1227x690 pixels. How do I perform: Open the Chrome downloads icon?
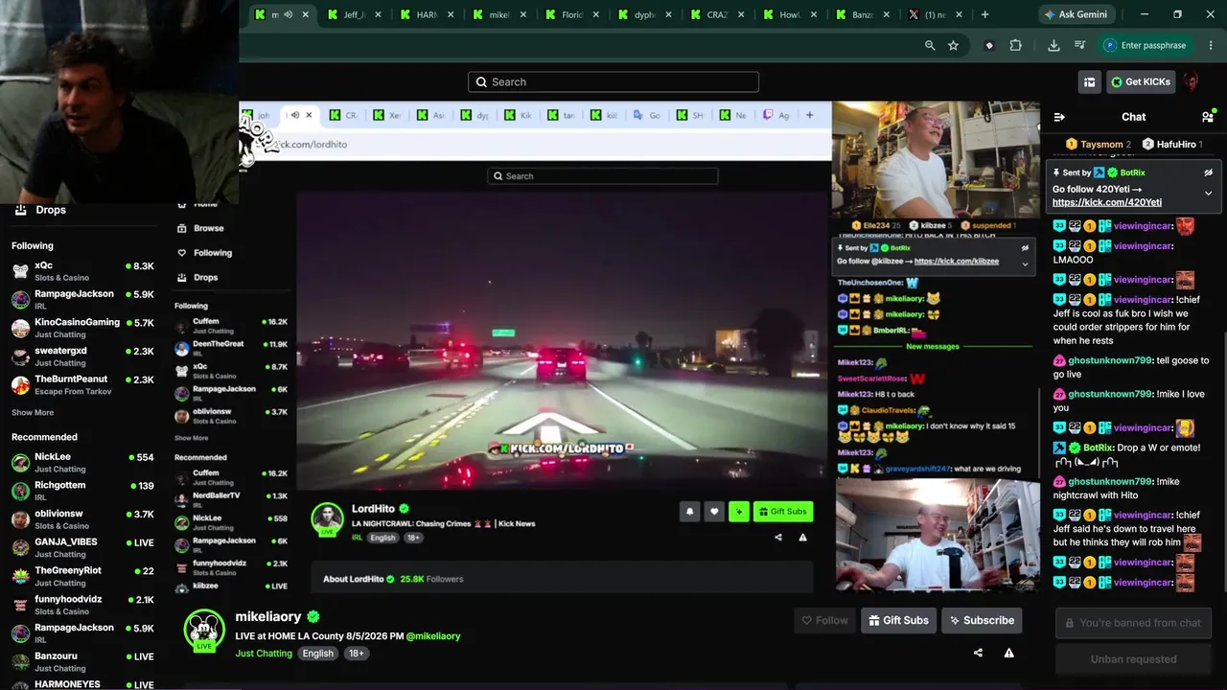click(1053, 45)
